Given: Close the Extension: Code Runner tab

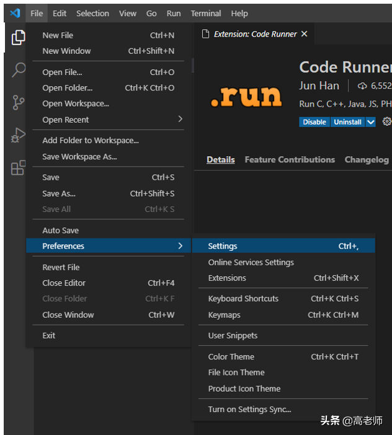Looking at the screenshot, I should tap(305, 34).
